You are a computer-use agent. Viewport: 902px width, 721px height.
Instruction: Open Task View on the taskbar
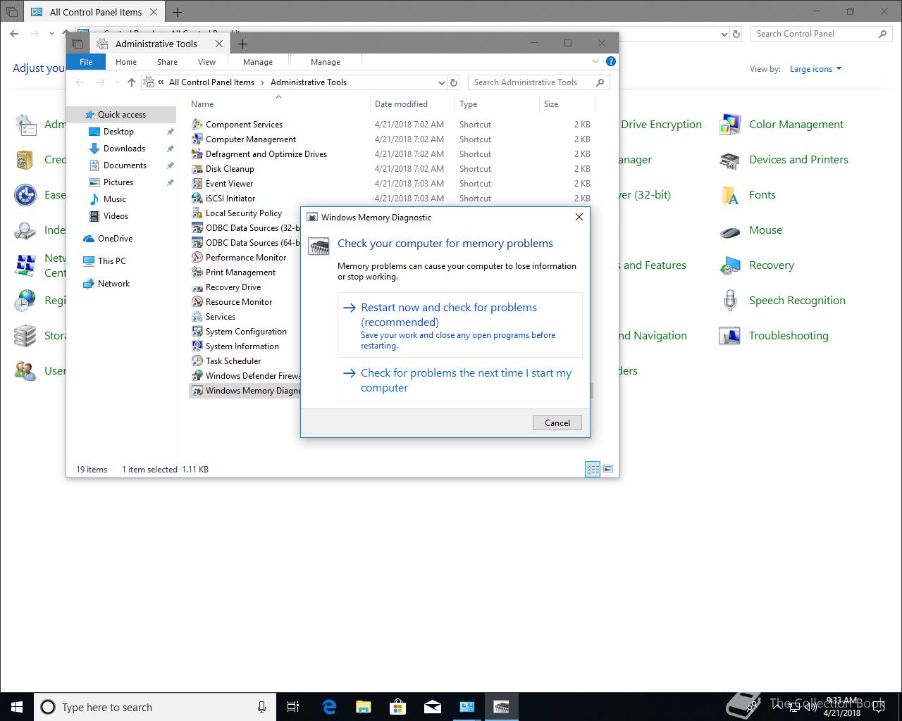point(294,707)
